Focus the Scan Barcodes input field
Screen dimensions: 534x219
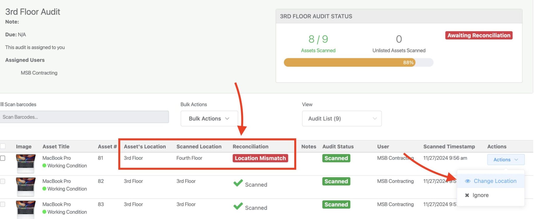(84, 117)
